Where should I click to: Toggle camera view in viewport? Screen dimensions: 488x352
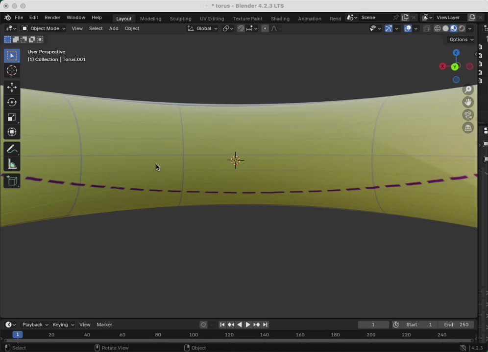(468, 115)
